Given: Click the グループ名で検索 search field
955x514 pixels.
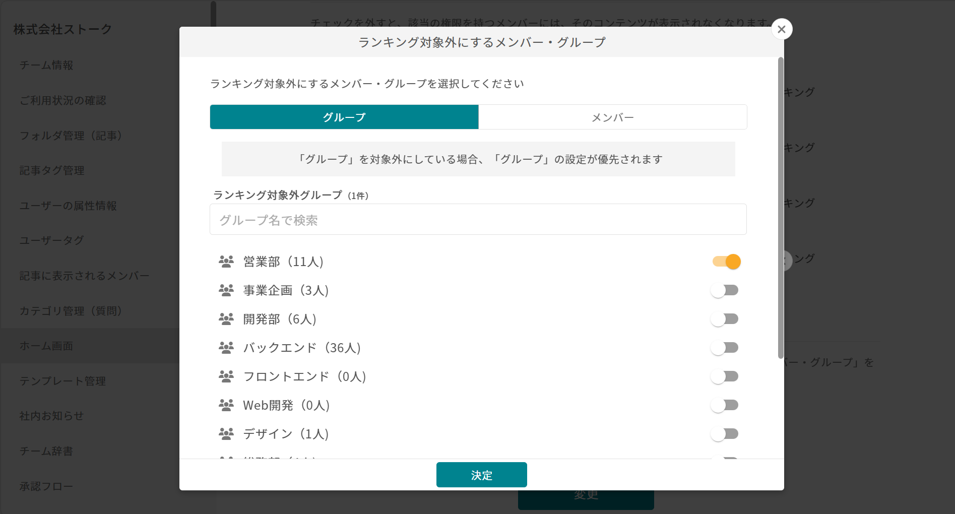Looking at the screenshot, I should pos(478,220).
